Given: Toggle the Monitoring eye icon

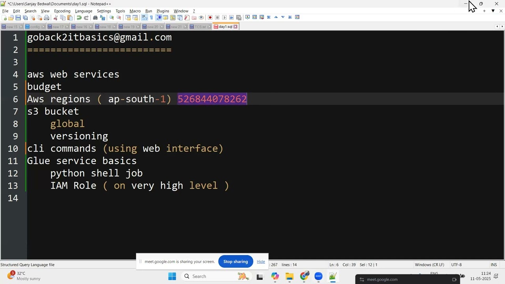Looking at the screenshot, I should [201, 17].
